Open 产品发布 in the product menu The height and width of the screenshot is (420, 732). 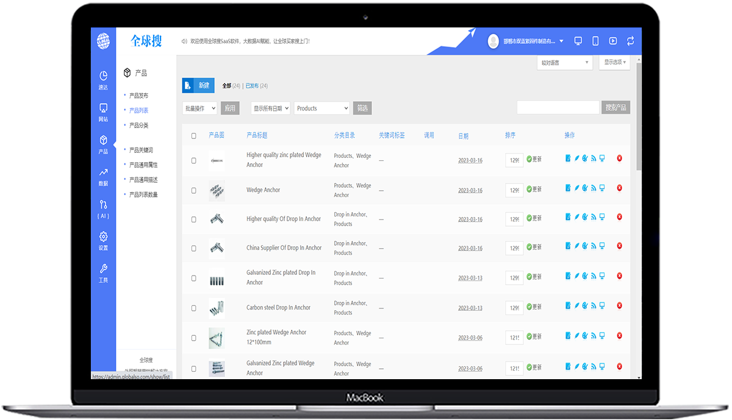138,96
